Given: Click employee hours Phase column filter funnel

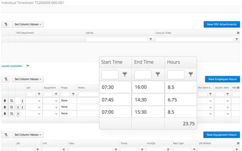Looking at the screenshot, I should point(73,94).
